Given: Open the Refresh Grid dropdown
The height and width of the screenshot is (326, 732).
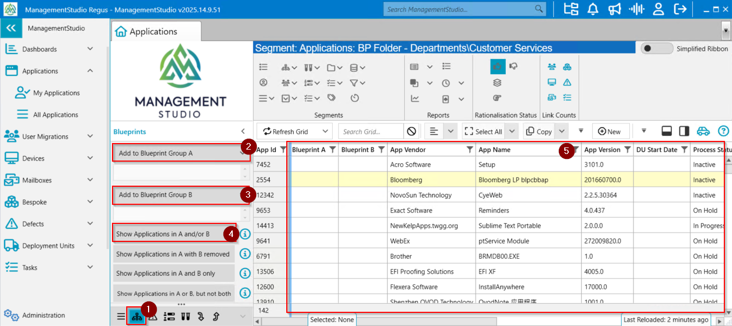Looking at the screenshot, I should [324, 132].
